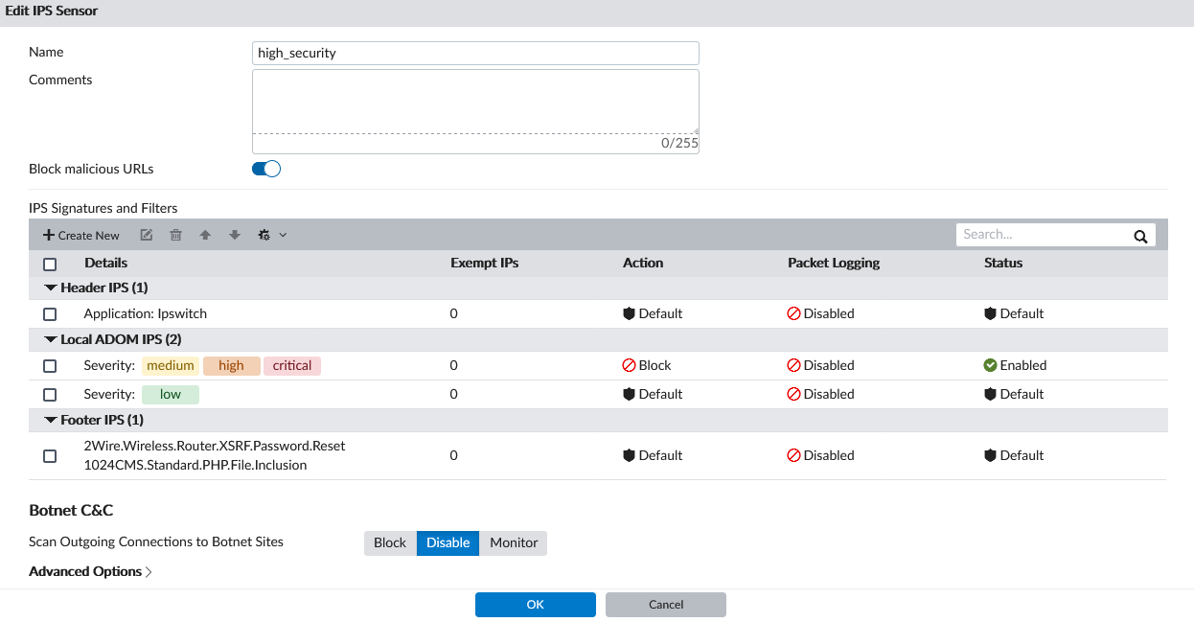
Task: Click the search magnifier icon
Action: [1140, 236]
